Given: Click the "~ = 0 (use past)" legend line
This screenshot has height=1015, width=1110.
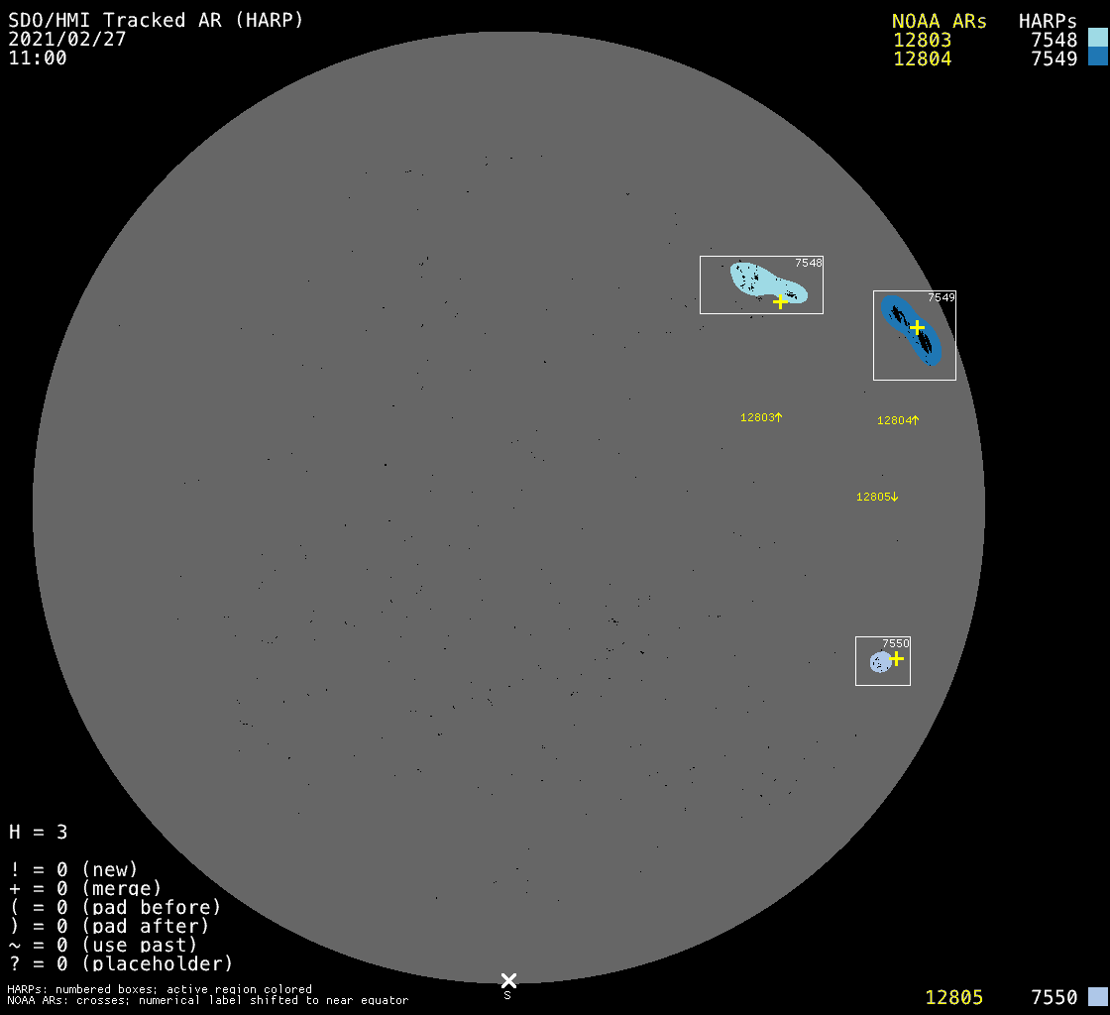Looking at the screenshot, I should (x=103, y=945).
